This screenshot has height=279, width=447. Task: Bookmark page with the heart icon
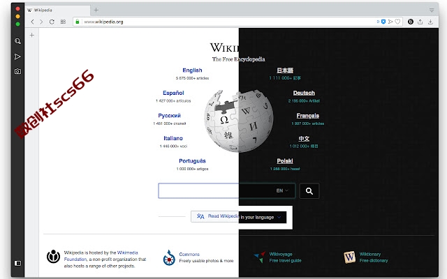click(x=397, y=22)
